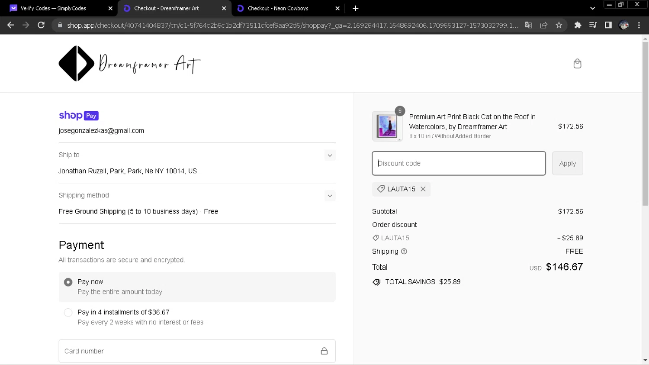This screenshot has width=649, height=365.
Task: Click the Apply discount button
Action: pos(568,164)
